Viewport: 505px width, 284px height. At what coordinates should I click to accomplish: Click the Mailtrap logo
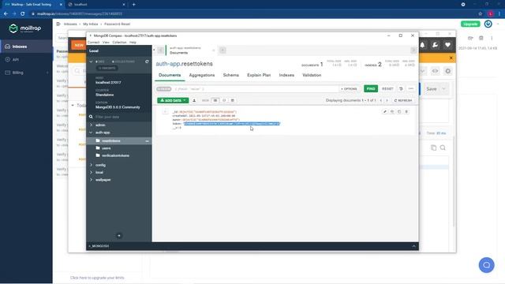pos(25,28)
